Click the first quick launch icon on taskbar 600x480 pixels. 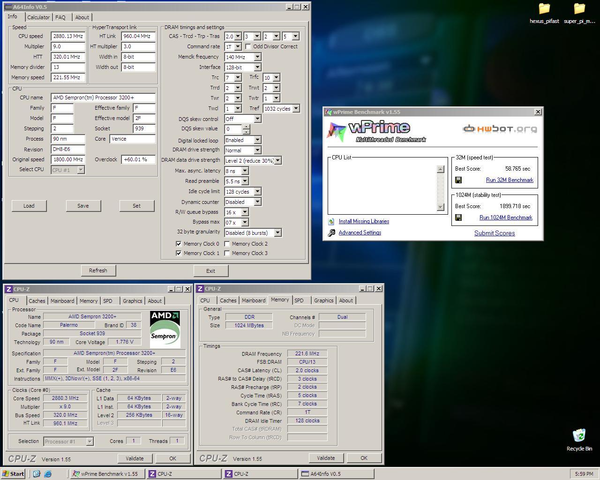tap(37, 474)
